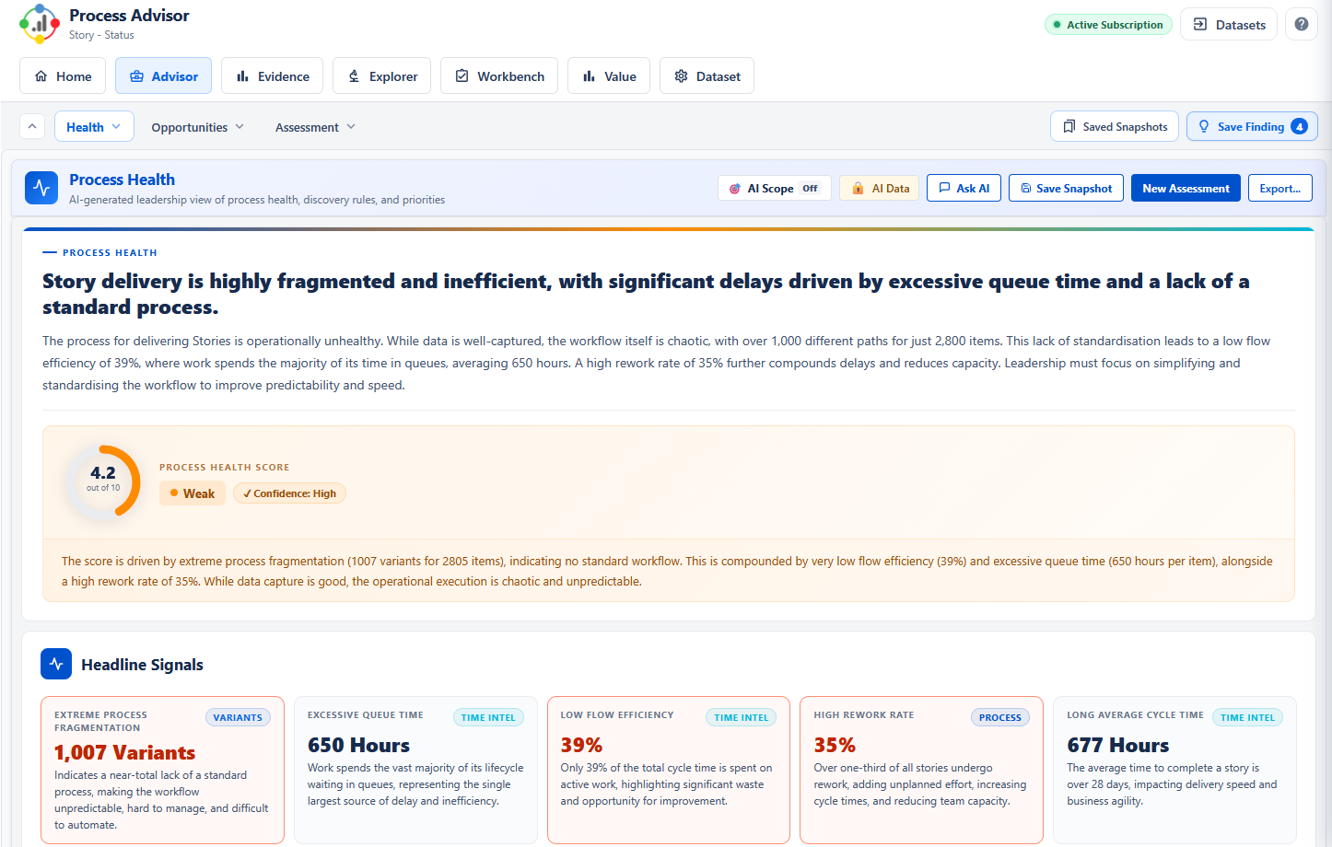Click the target icon in AI Scope
Viewport: 1332px width, 847px height.
[734, 188]
